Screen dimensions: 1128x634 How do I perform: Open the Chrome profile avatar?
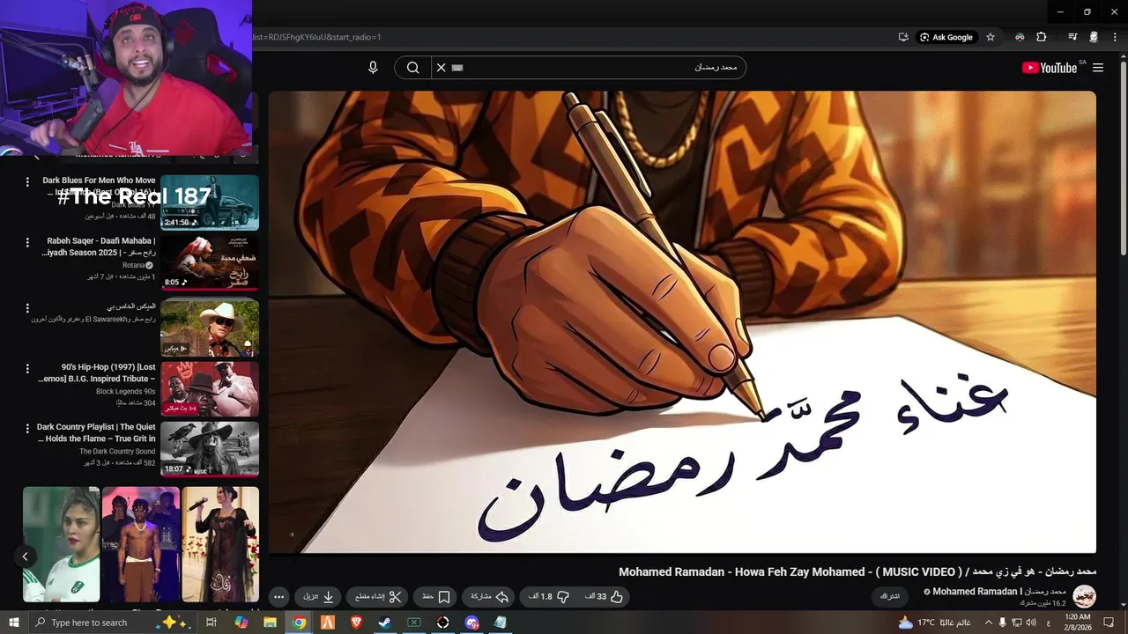(1094, 37)
